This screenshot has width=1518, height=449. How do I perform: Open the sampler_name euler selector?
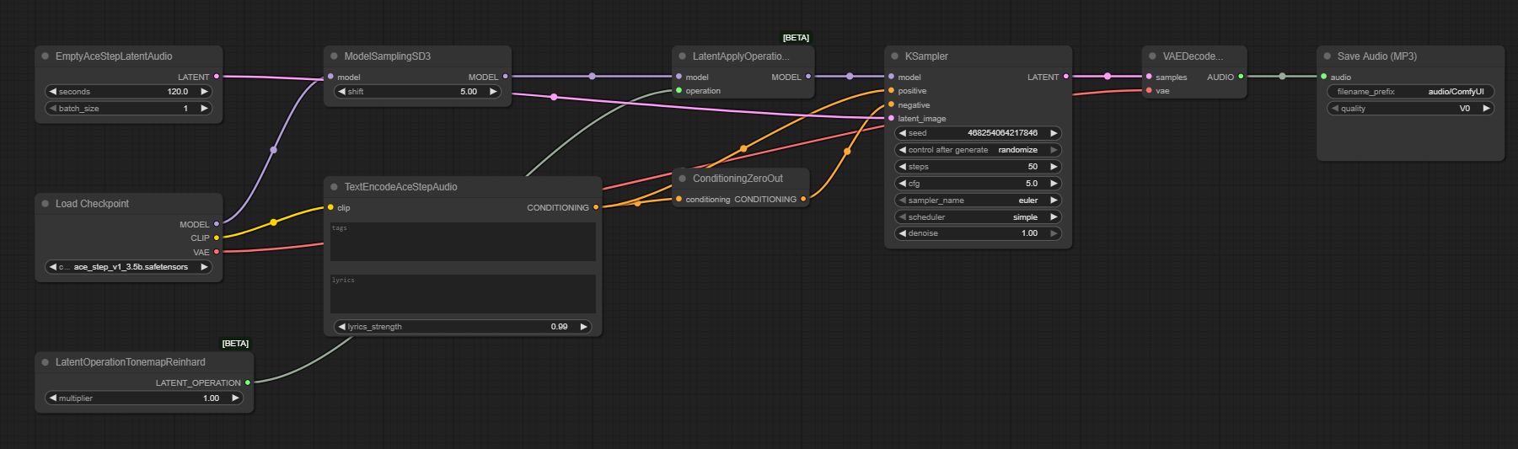click(x=977, y=200)
